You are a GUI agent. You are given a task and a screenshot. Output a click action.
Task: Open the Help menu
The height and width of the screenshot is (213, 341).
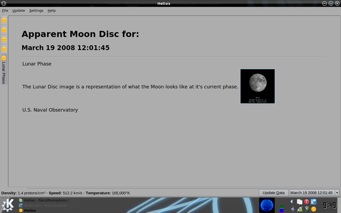point(52,10)
